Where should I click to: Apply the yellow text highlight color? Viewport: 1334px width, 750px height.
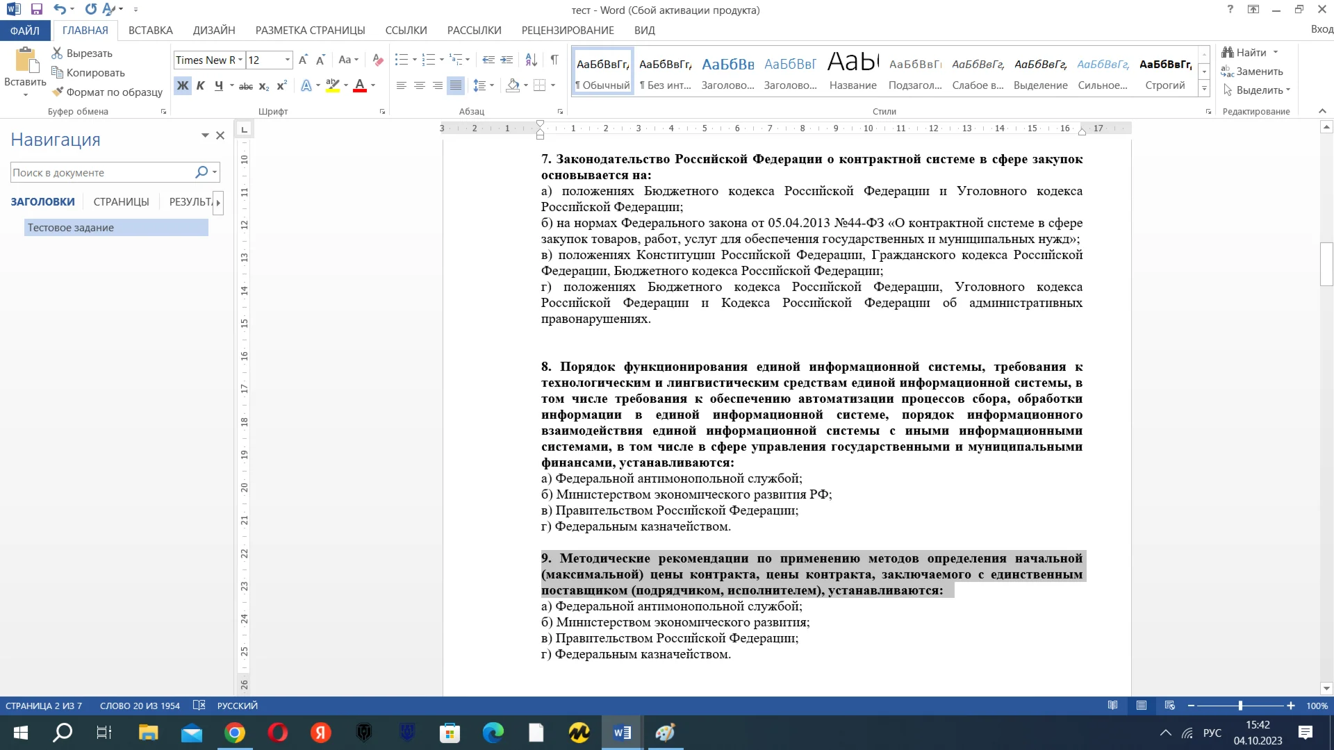point(333,86)
